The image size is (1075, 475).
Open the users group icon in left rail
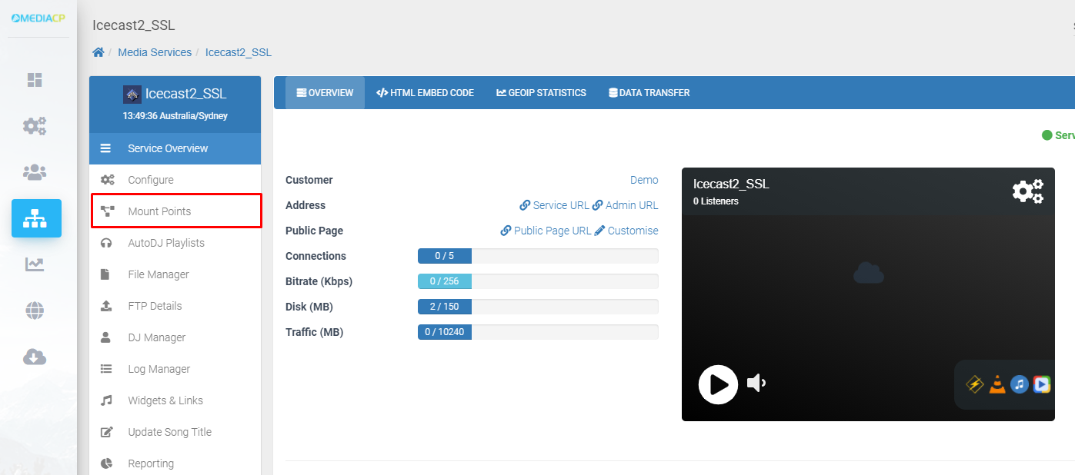point(35,172)
